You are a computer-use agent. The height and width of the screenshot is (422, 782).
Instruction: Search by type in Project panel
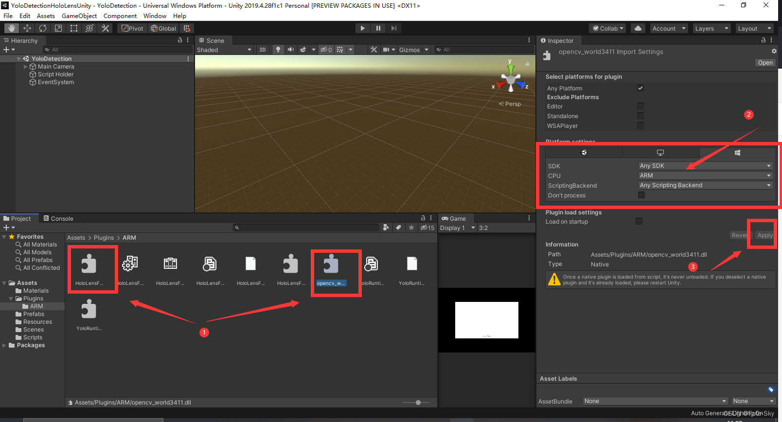click(386, 228)
